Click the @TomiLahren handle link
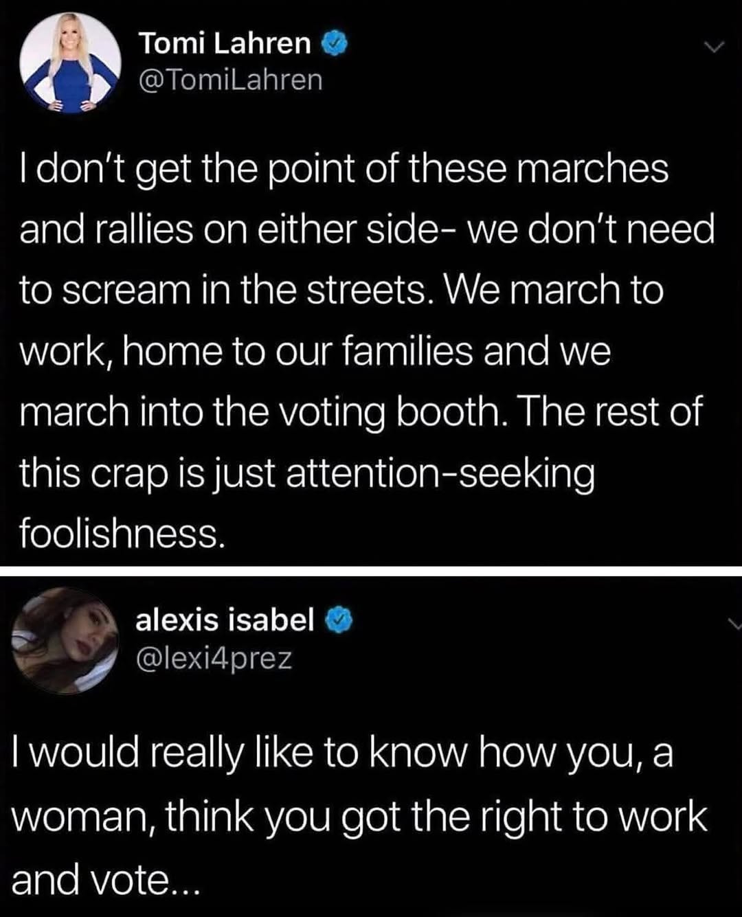The height and width of the screenshot is (917, 742). (231, 81)
